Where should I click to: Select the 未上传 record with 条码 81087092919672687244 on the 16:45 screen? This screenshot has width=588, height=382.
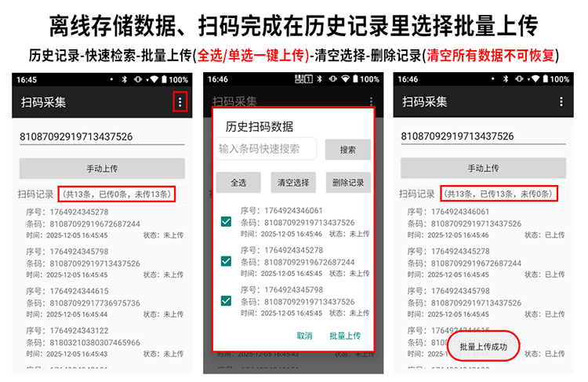(104, 224)
